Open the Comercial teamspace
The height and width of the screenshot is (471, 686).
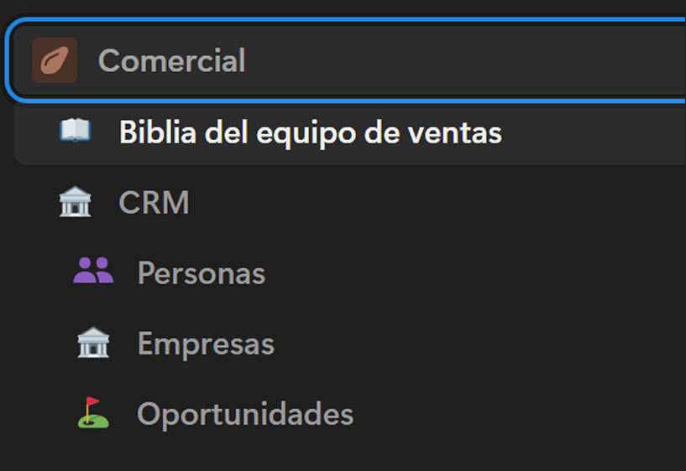pos(171,60)
